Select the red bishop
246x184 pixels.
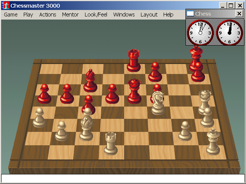tap(90, 80)
